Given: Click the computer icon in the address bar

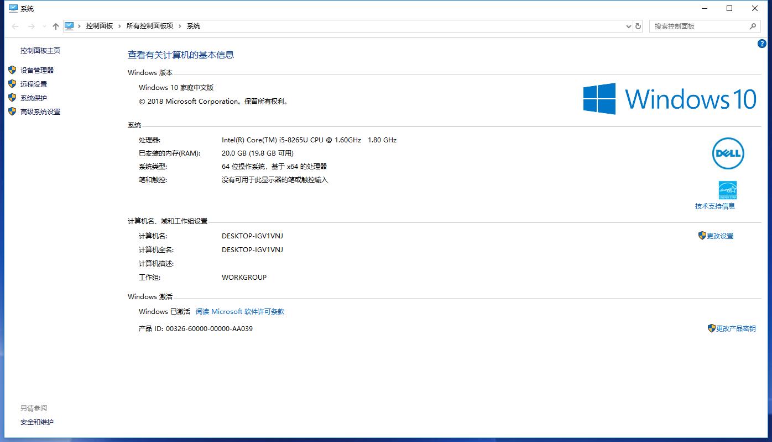Looking at the screenshot, I should coord(69,26).
